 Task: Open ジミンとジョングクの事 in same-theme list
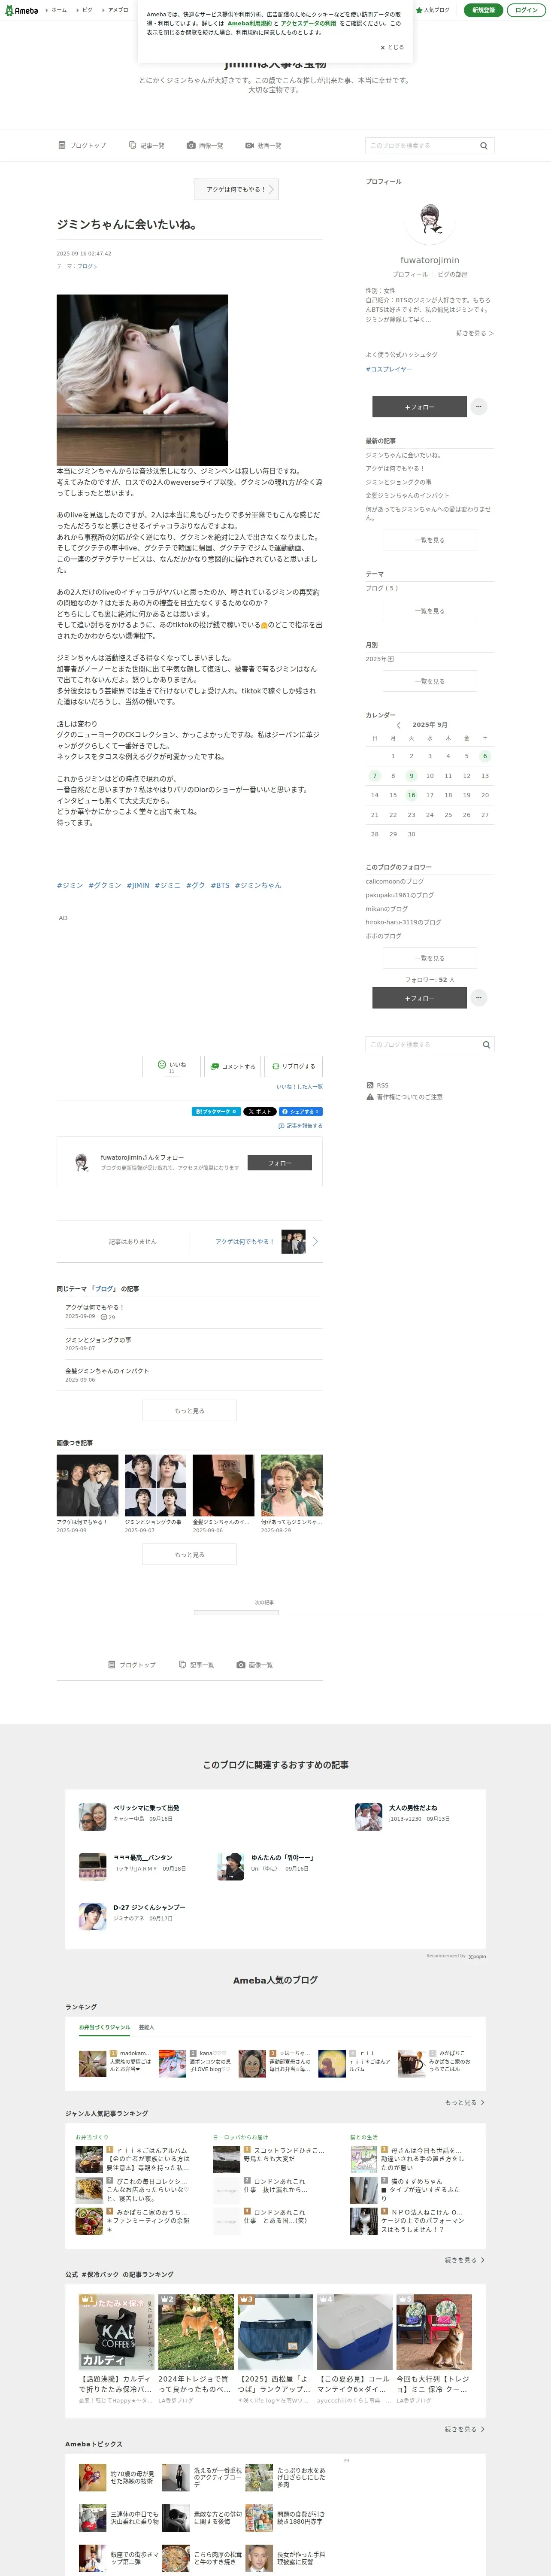[x=98, y=1339]
